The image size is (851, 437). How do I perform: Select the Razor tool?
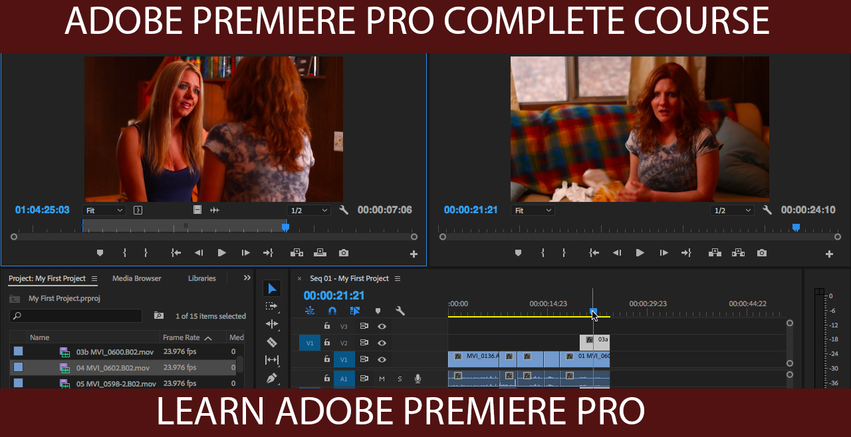point(271,342)
